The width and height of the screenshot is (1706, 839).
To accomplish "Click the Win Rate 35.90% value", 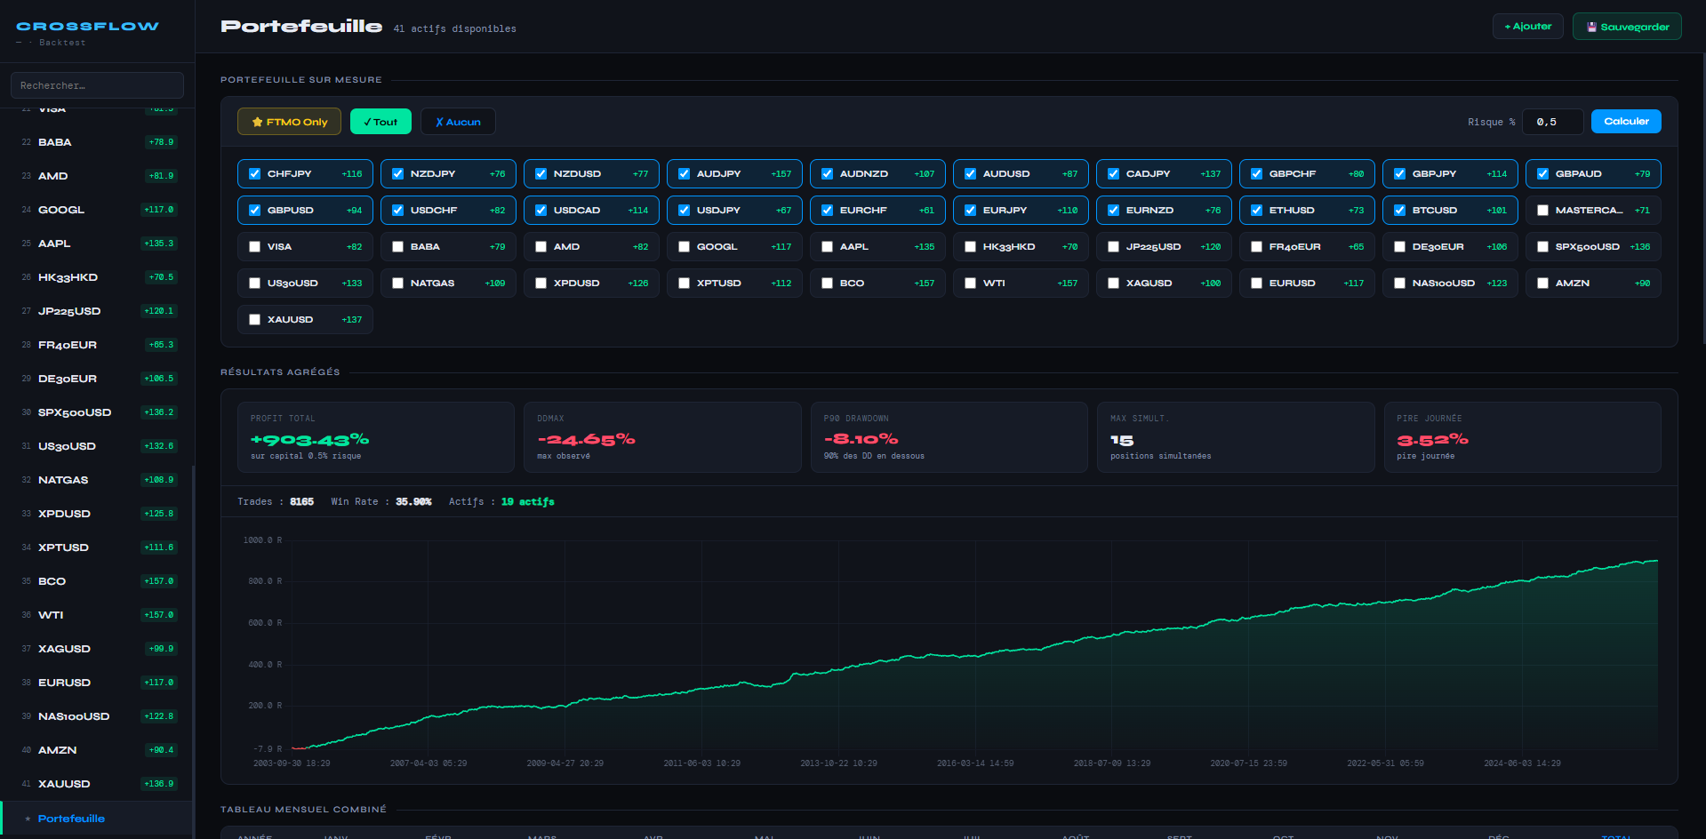I will click(413, 502).
